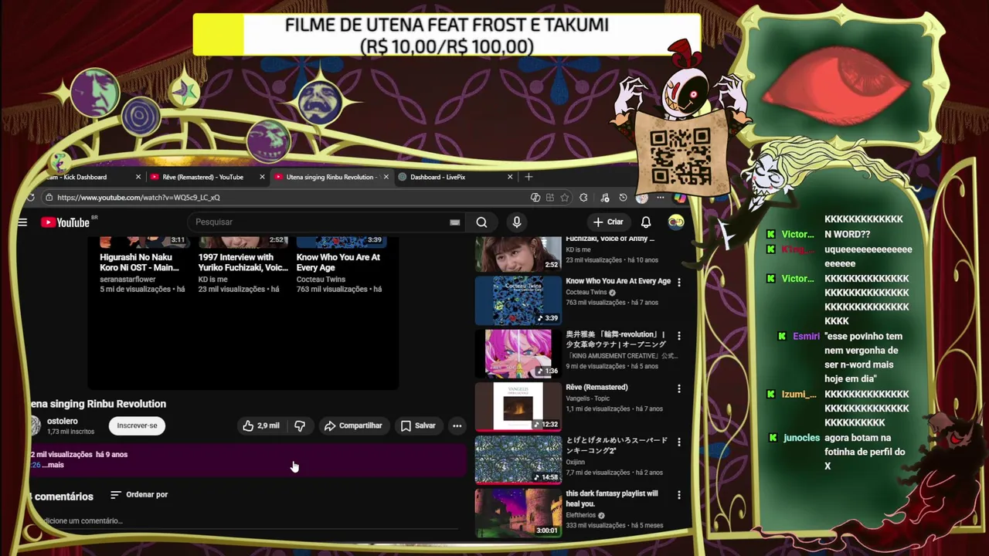Open the three-dot more actions button below the video
Image resolution: width=989 pixels, height=556 pixels.
point(457,425)
